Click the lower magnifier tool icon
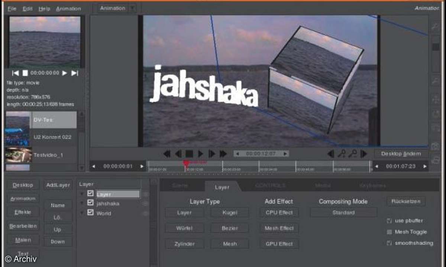Screen dimensions: 446x267 click(435, 82)
